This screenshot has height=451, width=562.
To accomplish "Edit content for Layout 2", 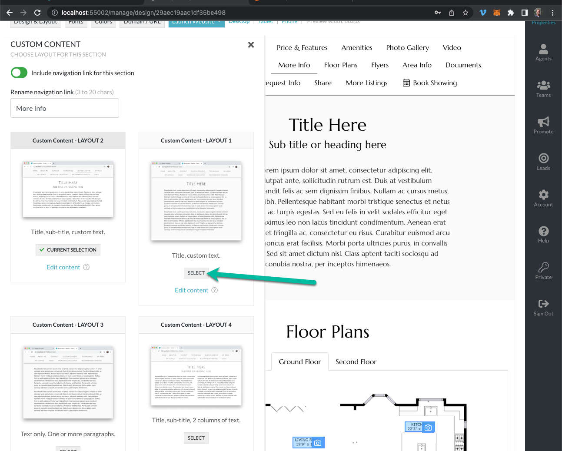I will 63,267.
